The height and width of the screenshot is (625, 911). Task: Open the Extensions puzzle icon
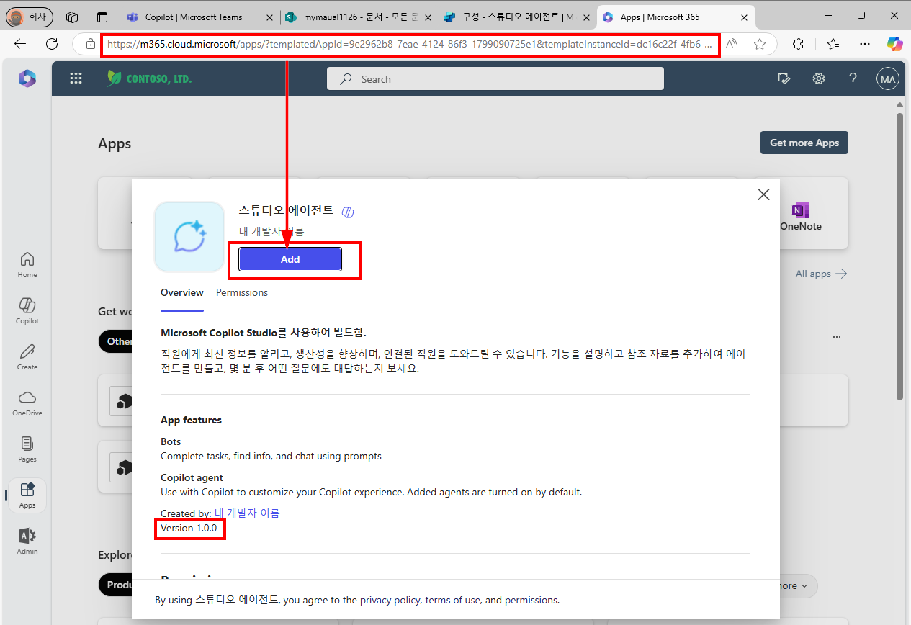[x=798, y=44]
